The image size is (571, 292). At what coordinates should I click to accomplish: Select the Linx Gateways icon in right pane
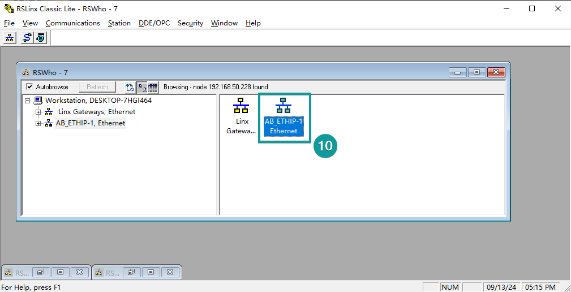[242, 116]
